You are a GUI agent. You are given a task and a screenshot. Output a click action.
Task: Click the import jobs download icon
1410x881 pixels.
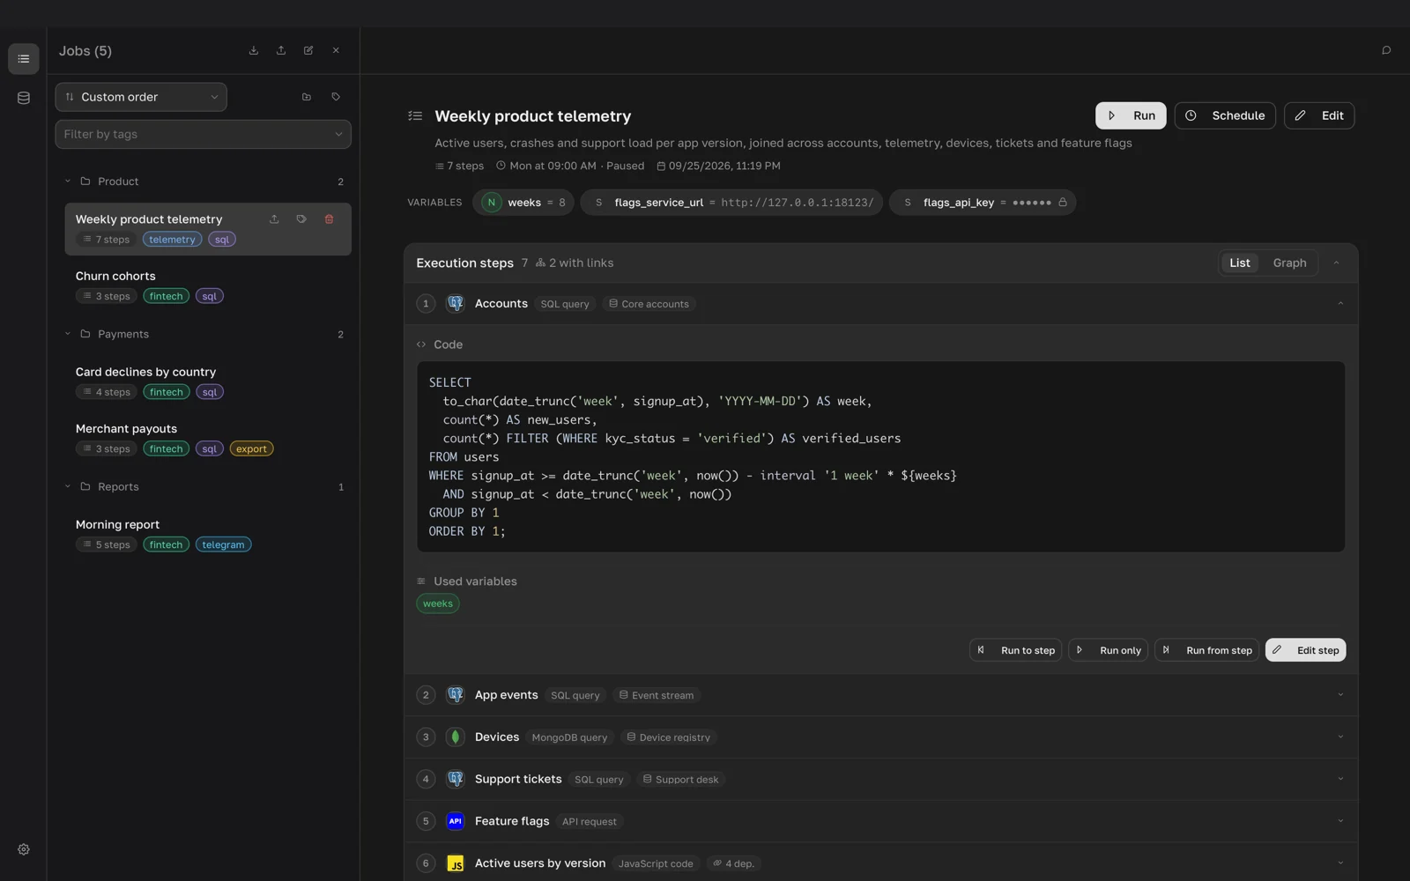point(254,51)
